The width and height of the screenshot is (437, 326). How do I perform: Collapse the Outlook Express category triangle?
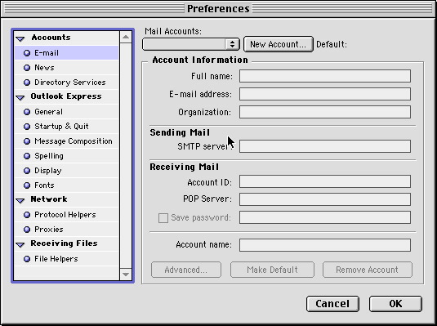(20, 97)
